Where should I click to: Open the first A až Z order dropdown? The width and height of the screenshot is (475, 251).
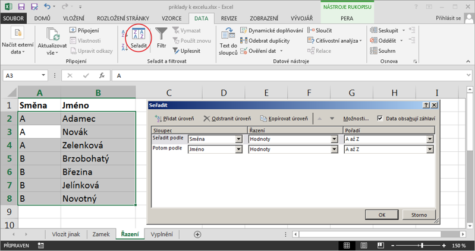[x=429, y=139]
